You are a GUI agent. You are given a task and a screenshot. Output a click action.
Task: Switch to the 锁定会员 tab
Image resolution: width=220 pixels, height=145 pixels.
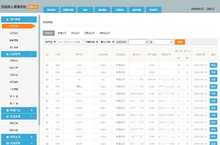pyautogui.click(x=75, y=33)
